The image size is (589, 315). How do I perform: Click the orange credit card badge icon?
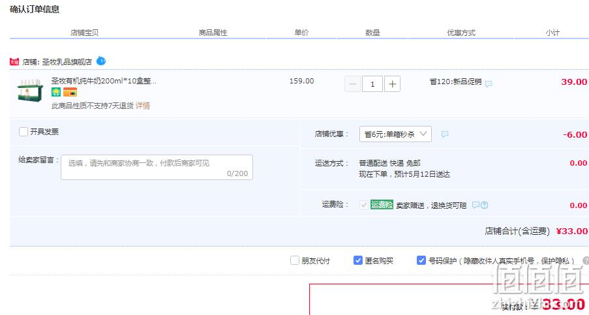tap(70, 92)
